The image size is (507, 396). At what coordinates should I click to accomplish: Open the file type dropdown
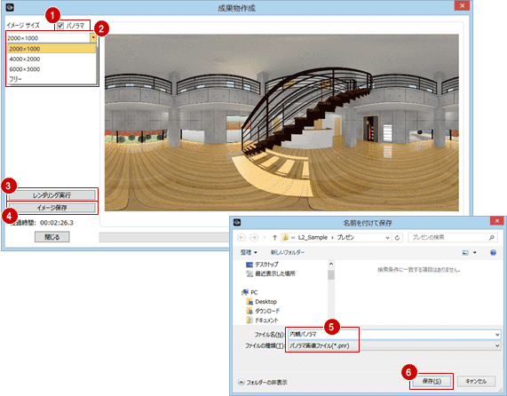click(x=497, y=346)
